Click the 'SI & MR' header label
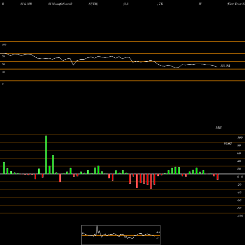This screenshot has height=245, width=245. (26, 4)
